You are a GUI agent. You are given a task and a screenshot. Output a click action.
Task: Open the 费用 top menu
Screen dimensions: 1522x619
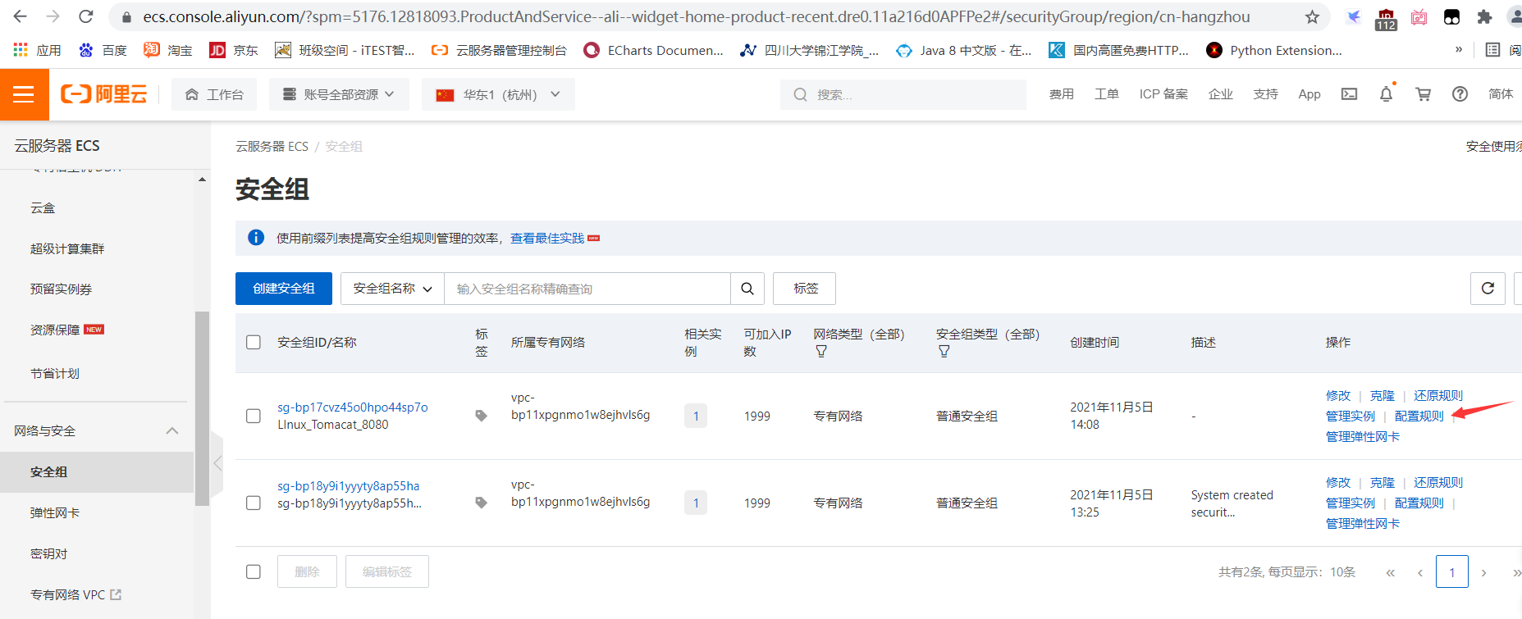coord(1061,94)
